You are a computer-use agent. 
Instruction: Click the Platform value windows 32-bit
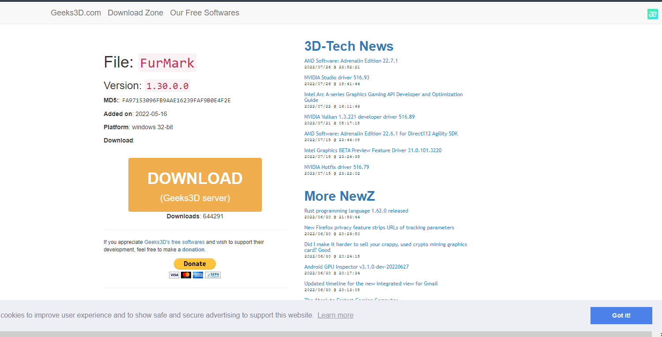[153, 127]
